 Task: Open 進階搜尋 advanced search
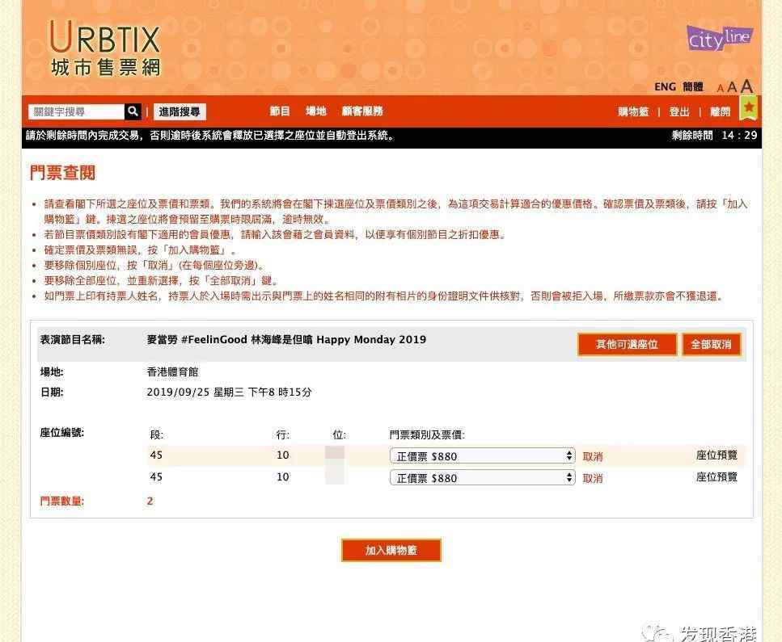click(180, 111)
